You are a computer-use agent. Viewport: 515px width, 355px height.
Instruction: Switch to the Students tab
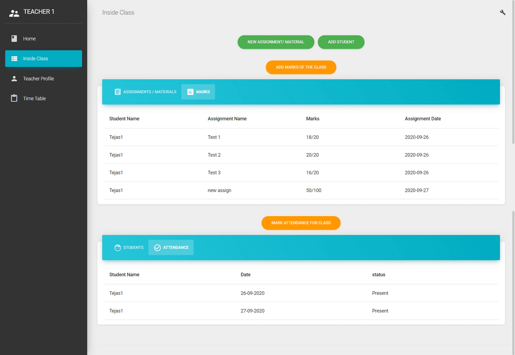129,248
